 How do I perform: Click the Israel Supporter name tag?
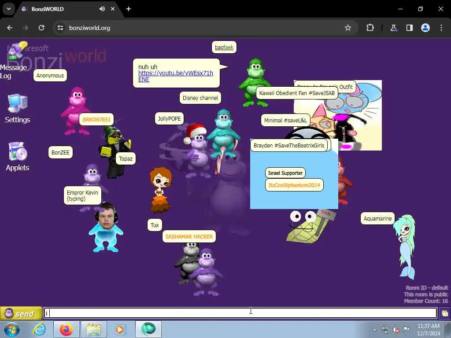285,173
